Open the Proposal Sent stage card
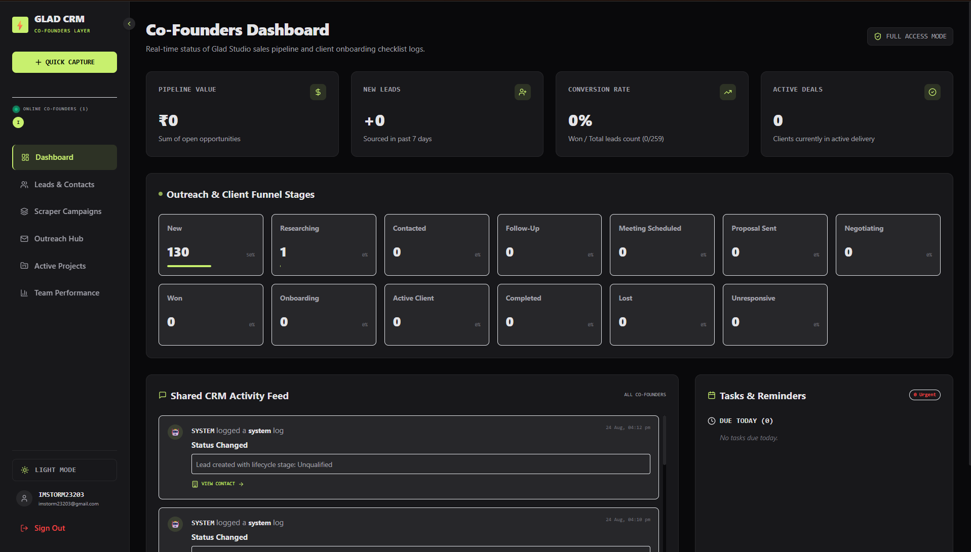This screenshot has height=552, width=971. pyautogui.click(x=775, y=245)
